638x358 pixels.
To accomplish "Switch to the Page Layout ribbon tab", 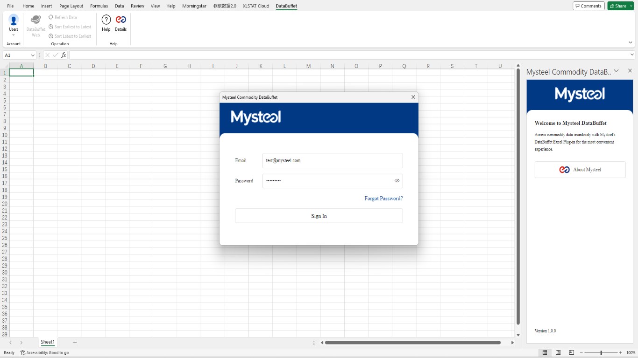I will 71,6.
